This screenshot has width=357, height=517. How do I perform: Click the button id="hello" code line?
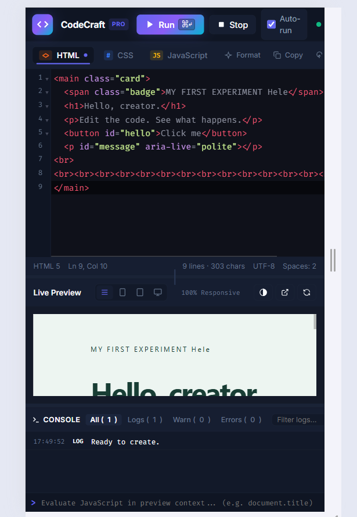tap(156, 133)
